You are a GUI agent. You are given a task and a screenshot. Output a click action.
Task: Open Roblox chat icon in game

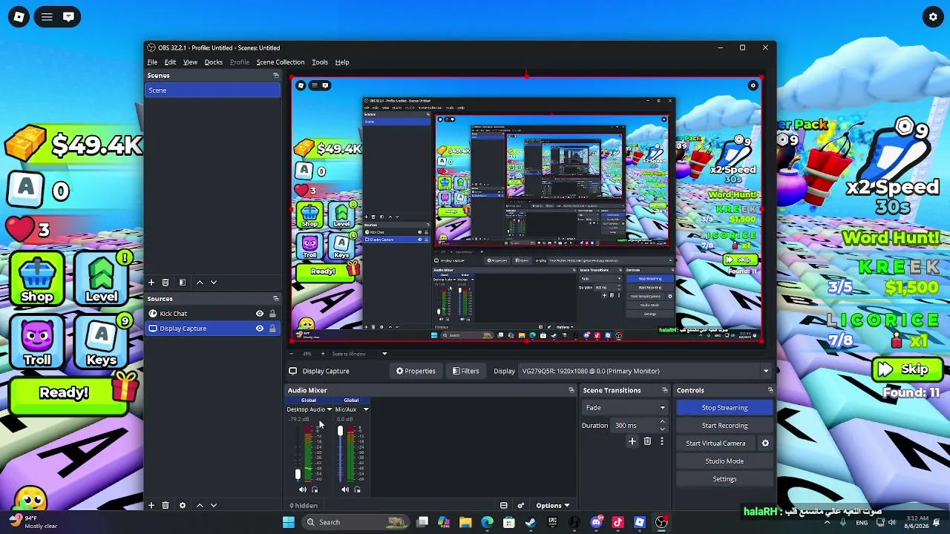pos(68,17)
